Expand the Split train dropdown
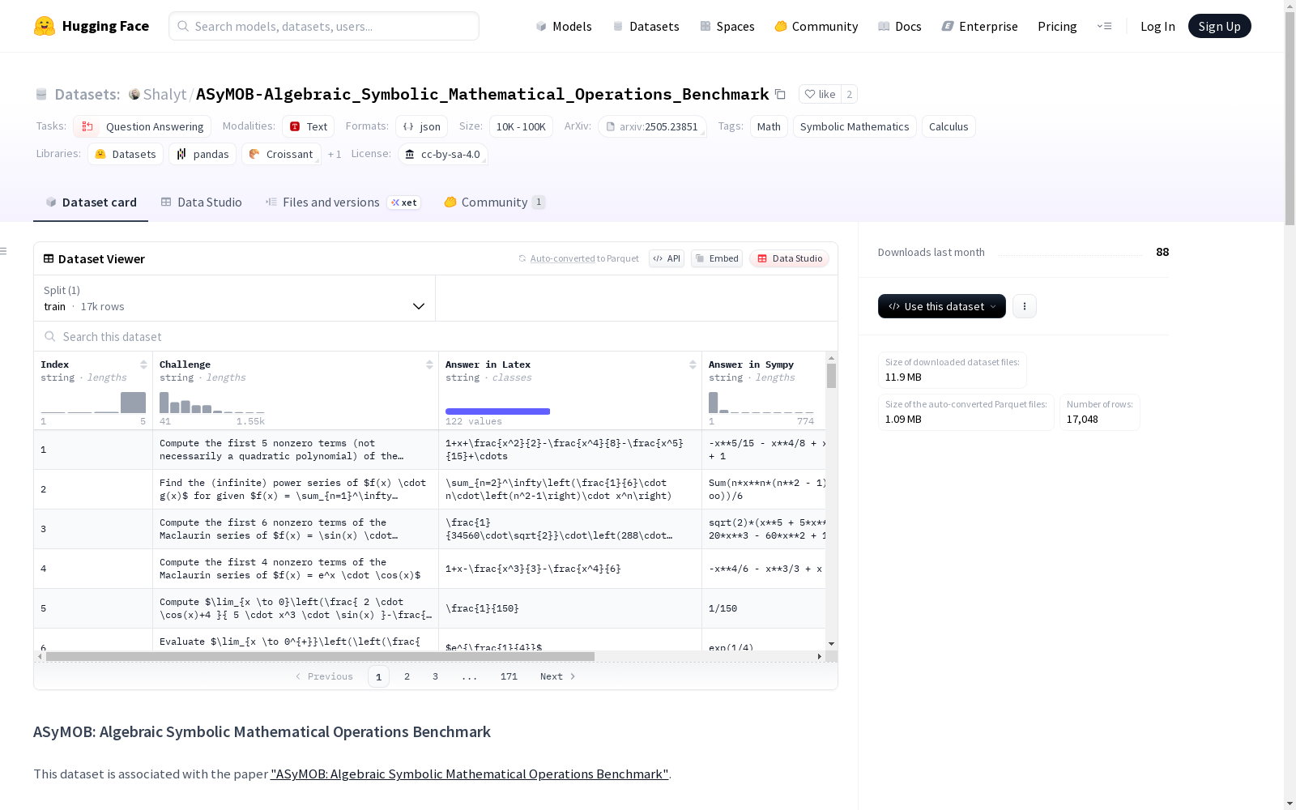Viewport: 1296px width, 810px height. [x=235, y=298]
